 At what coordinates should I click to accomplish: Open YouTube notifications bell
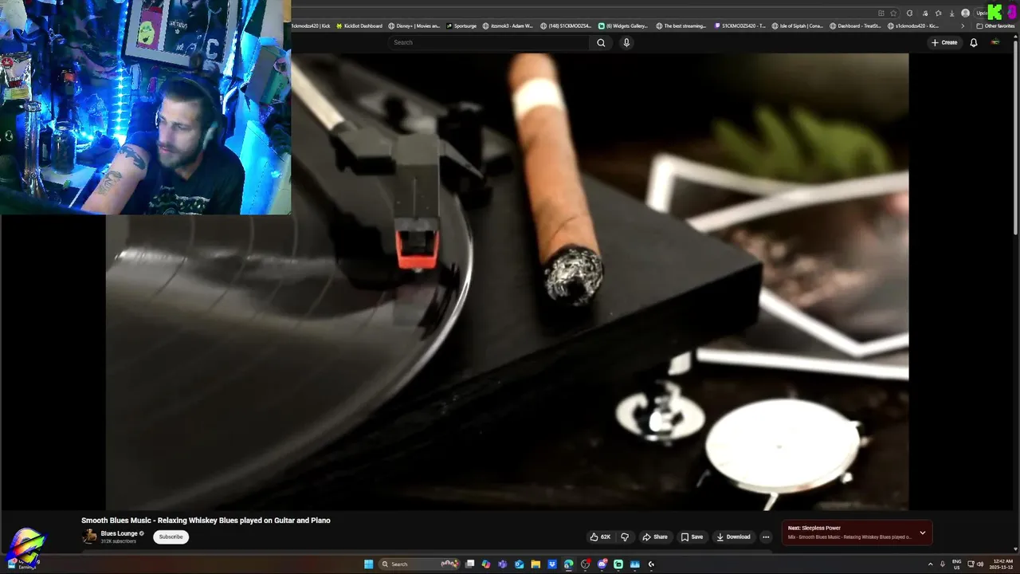[x=973, y=42]
